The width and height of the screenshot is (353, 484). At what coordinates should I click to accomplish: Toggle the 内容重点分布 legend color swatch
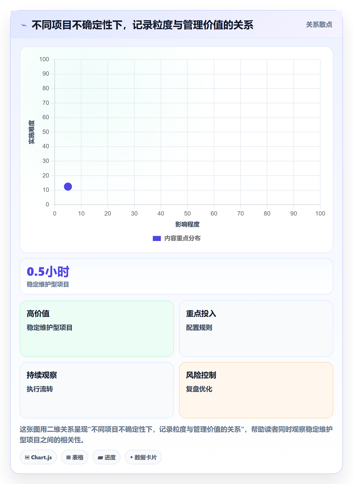(x=157, y=238)
